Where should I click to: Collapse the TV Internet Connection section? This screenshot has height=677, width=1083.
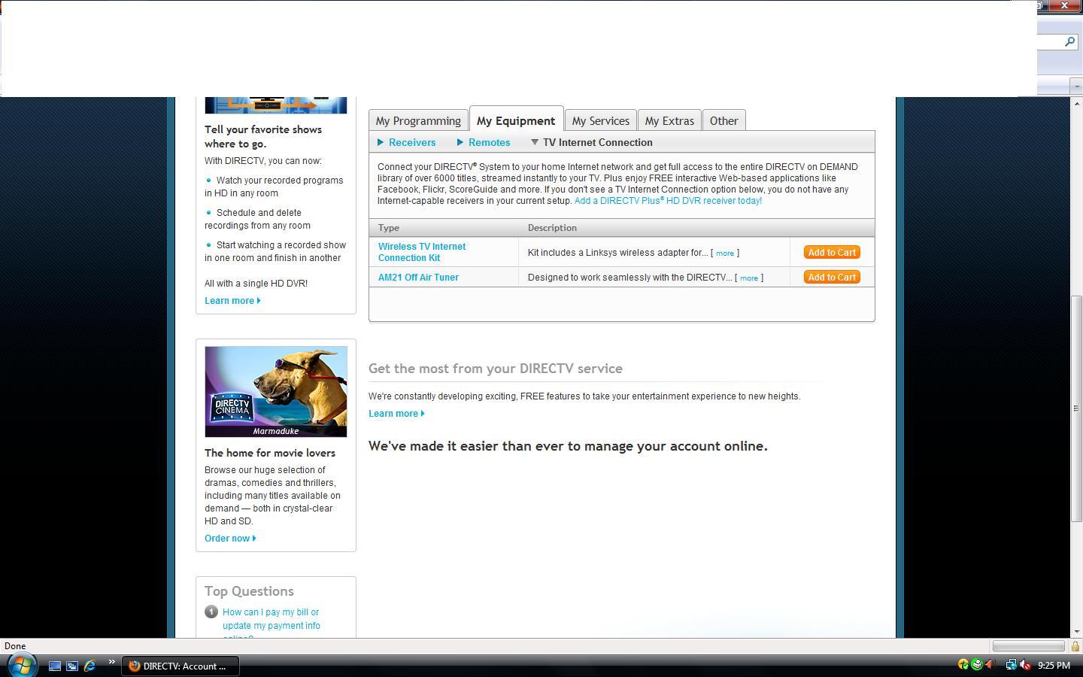592,142
